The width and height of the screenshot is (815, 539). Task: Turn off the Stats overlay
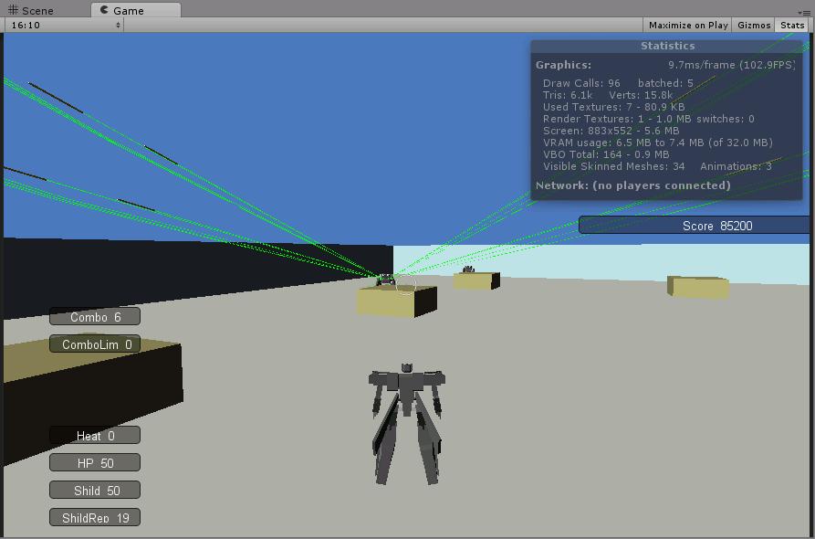coord(792,25)
